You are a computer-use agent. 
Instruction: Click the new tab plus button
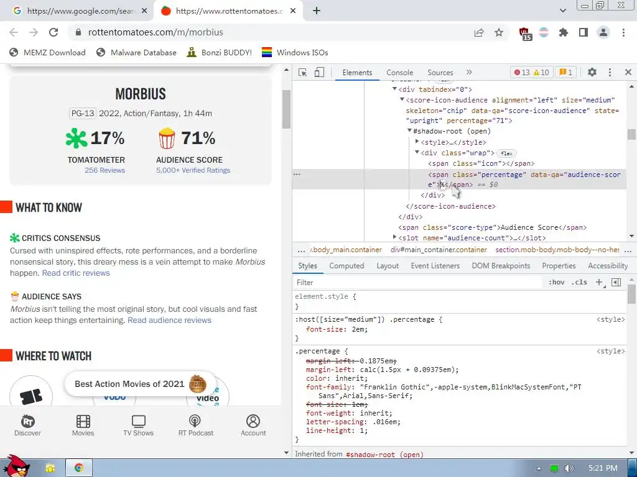pyautogui.click(x=317, y=11)
